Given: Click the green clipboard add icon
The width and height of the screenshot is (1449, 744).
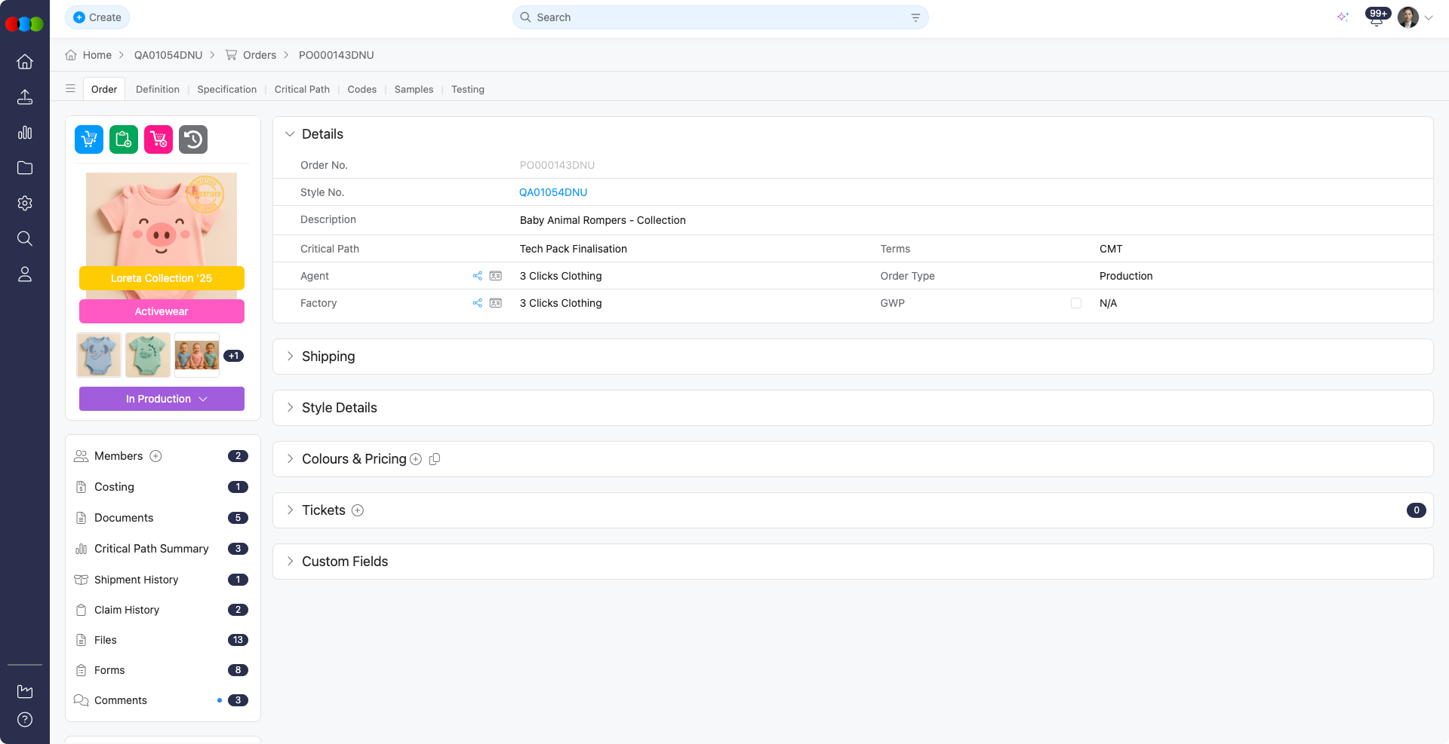Looking at the screenshot, I should [124, 139].
